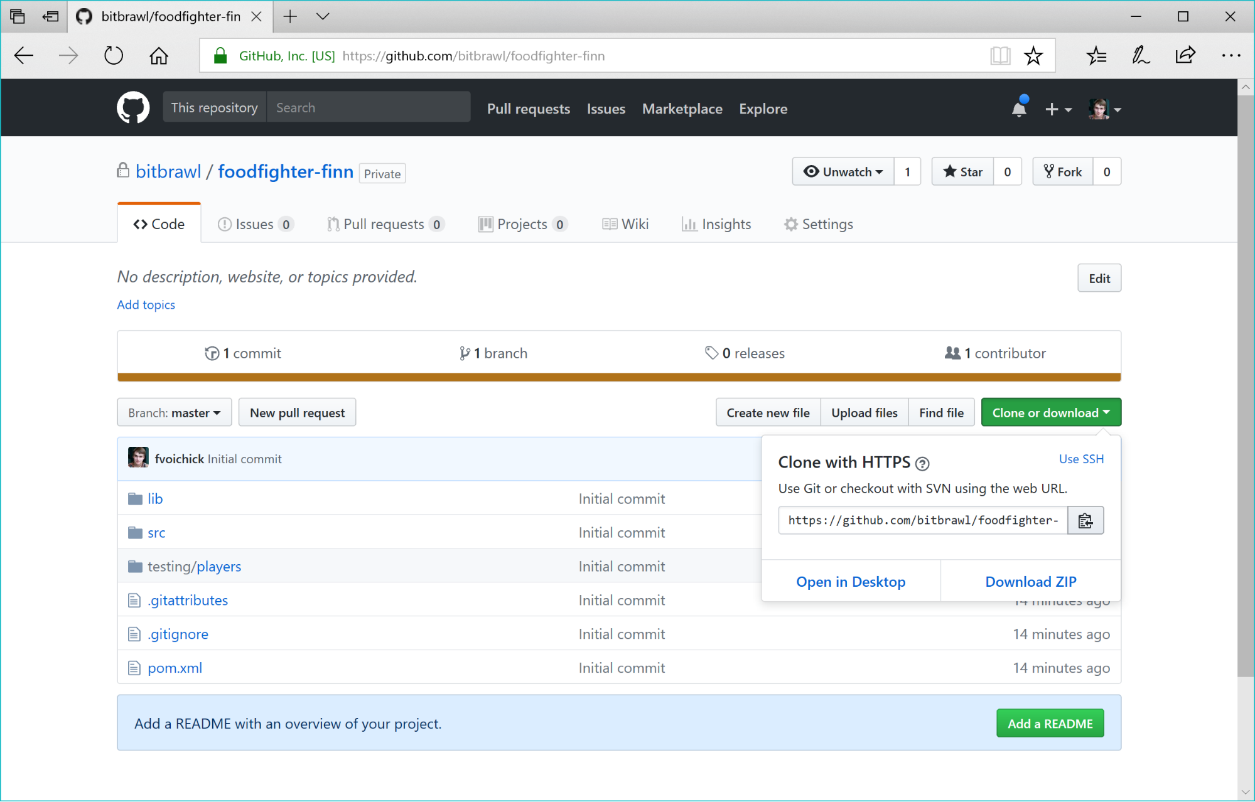Click the Clone with HTTPS help icon

(922, 464)
